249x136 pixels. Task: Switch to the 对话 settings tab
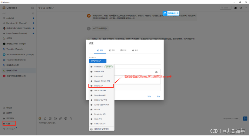coord(123,50)
